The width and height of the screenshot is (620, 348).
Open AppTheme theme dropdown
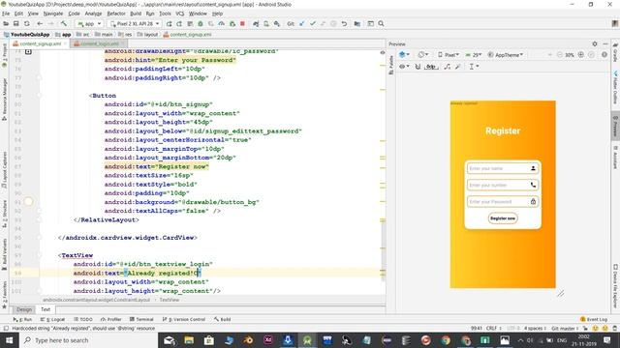pos(506,55)
